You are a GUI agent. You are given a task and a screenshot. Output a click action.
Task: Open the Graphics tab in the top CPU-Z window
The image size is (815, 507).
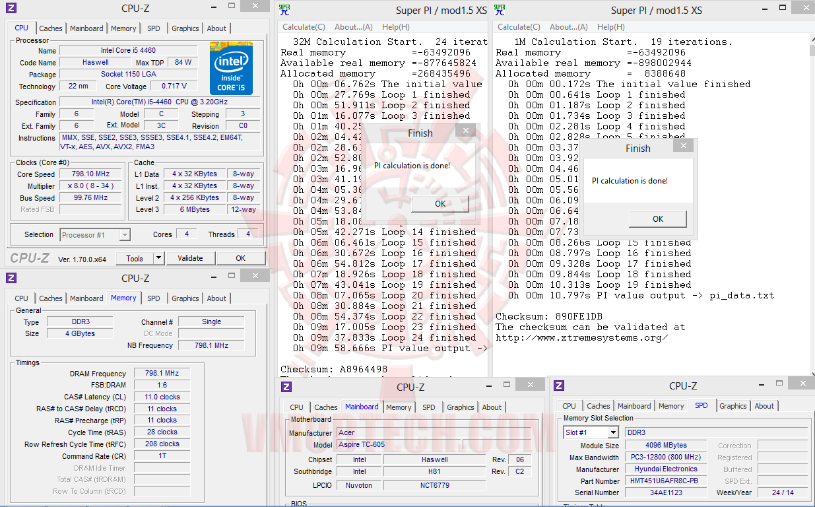click(x=185, y=28)
